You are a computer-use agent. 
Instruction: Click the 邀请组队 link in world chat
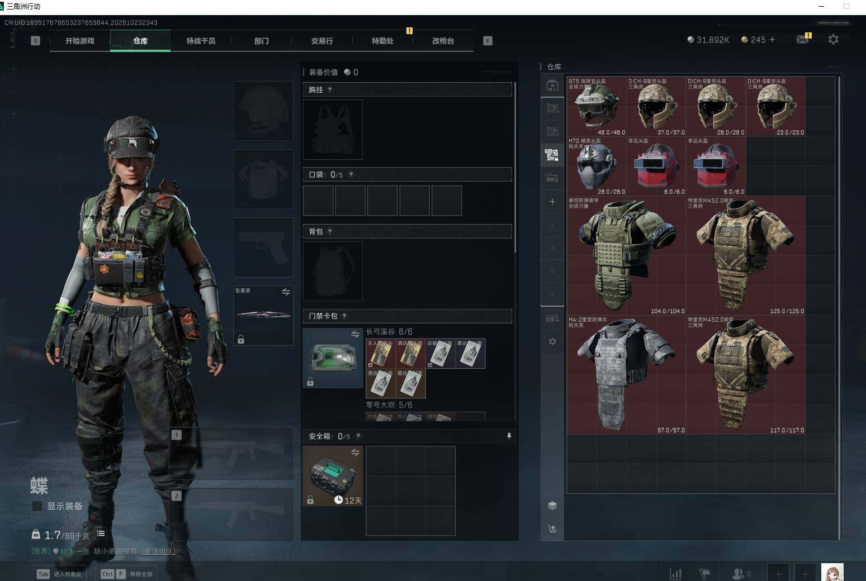159,551
